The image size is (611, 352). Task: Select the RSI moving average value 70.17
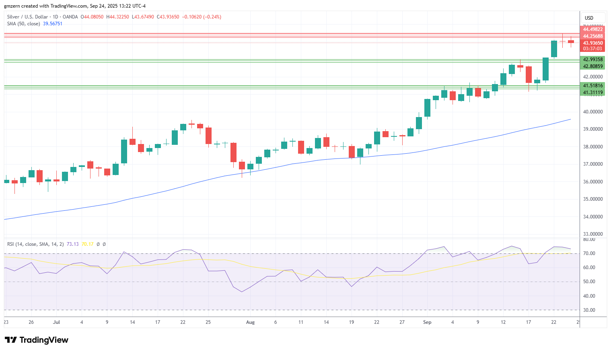coord(87,244)
